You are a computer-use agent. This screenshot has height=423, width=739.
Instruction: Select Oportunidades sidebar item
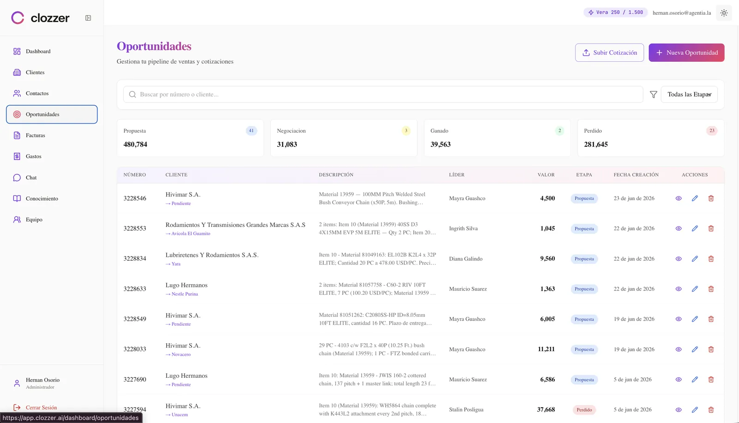pyautogui.click(x=52, y=114)
